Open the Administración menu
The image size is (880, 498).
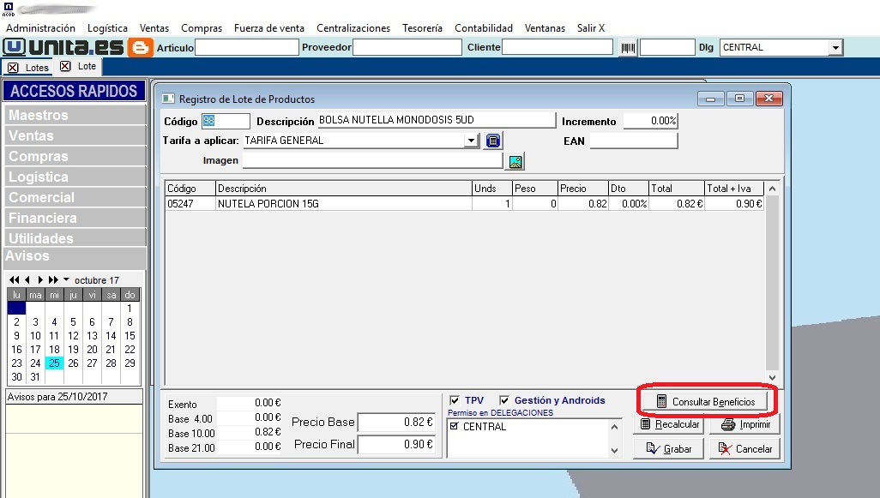point(40,28)
